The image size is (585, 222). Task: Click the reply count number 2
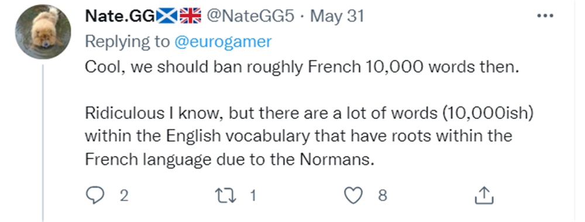tap(124, 196)
